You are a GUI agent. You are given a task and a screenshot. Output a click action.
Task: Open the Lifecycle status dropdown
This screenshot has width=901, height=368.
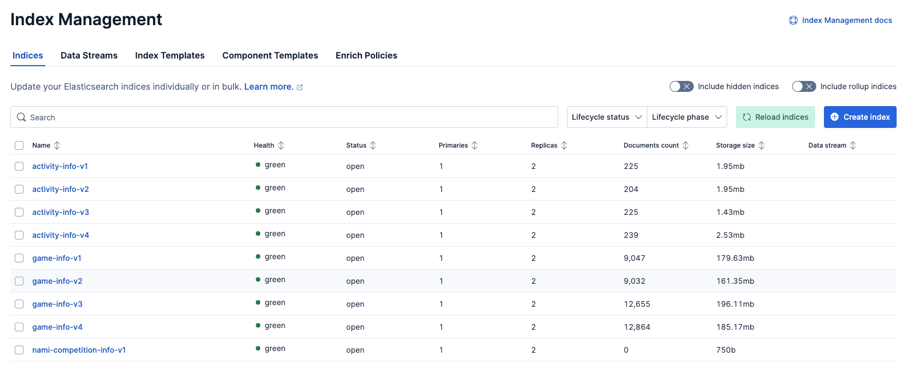coord(606,117)
